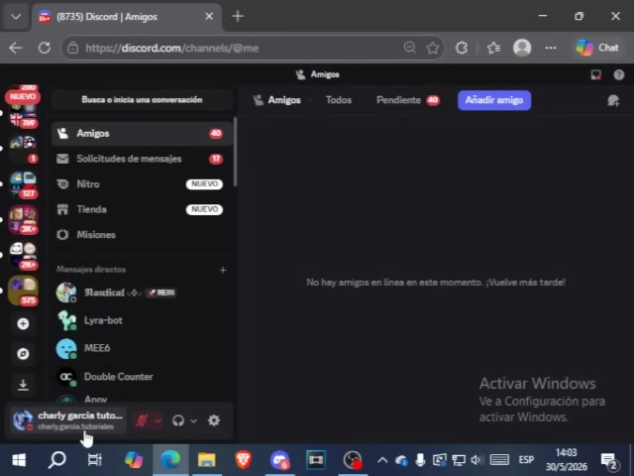Viewport: 634px width, 476px height.
Task: Open server with 127 notifications badge
Action: 23,184
